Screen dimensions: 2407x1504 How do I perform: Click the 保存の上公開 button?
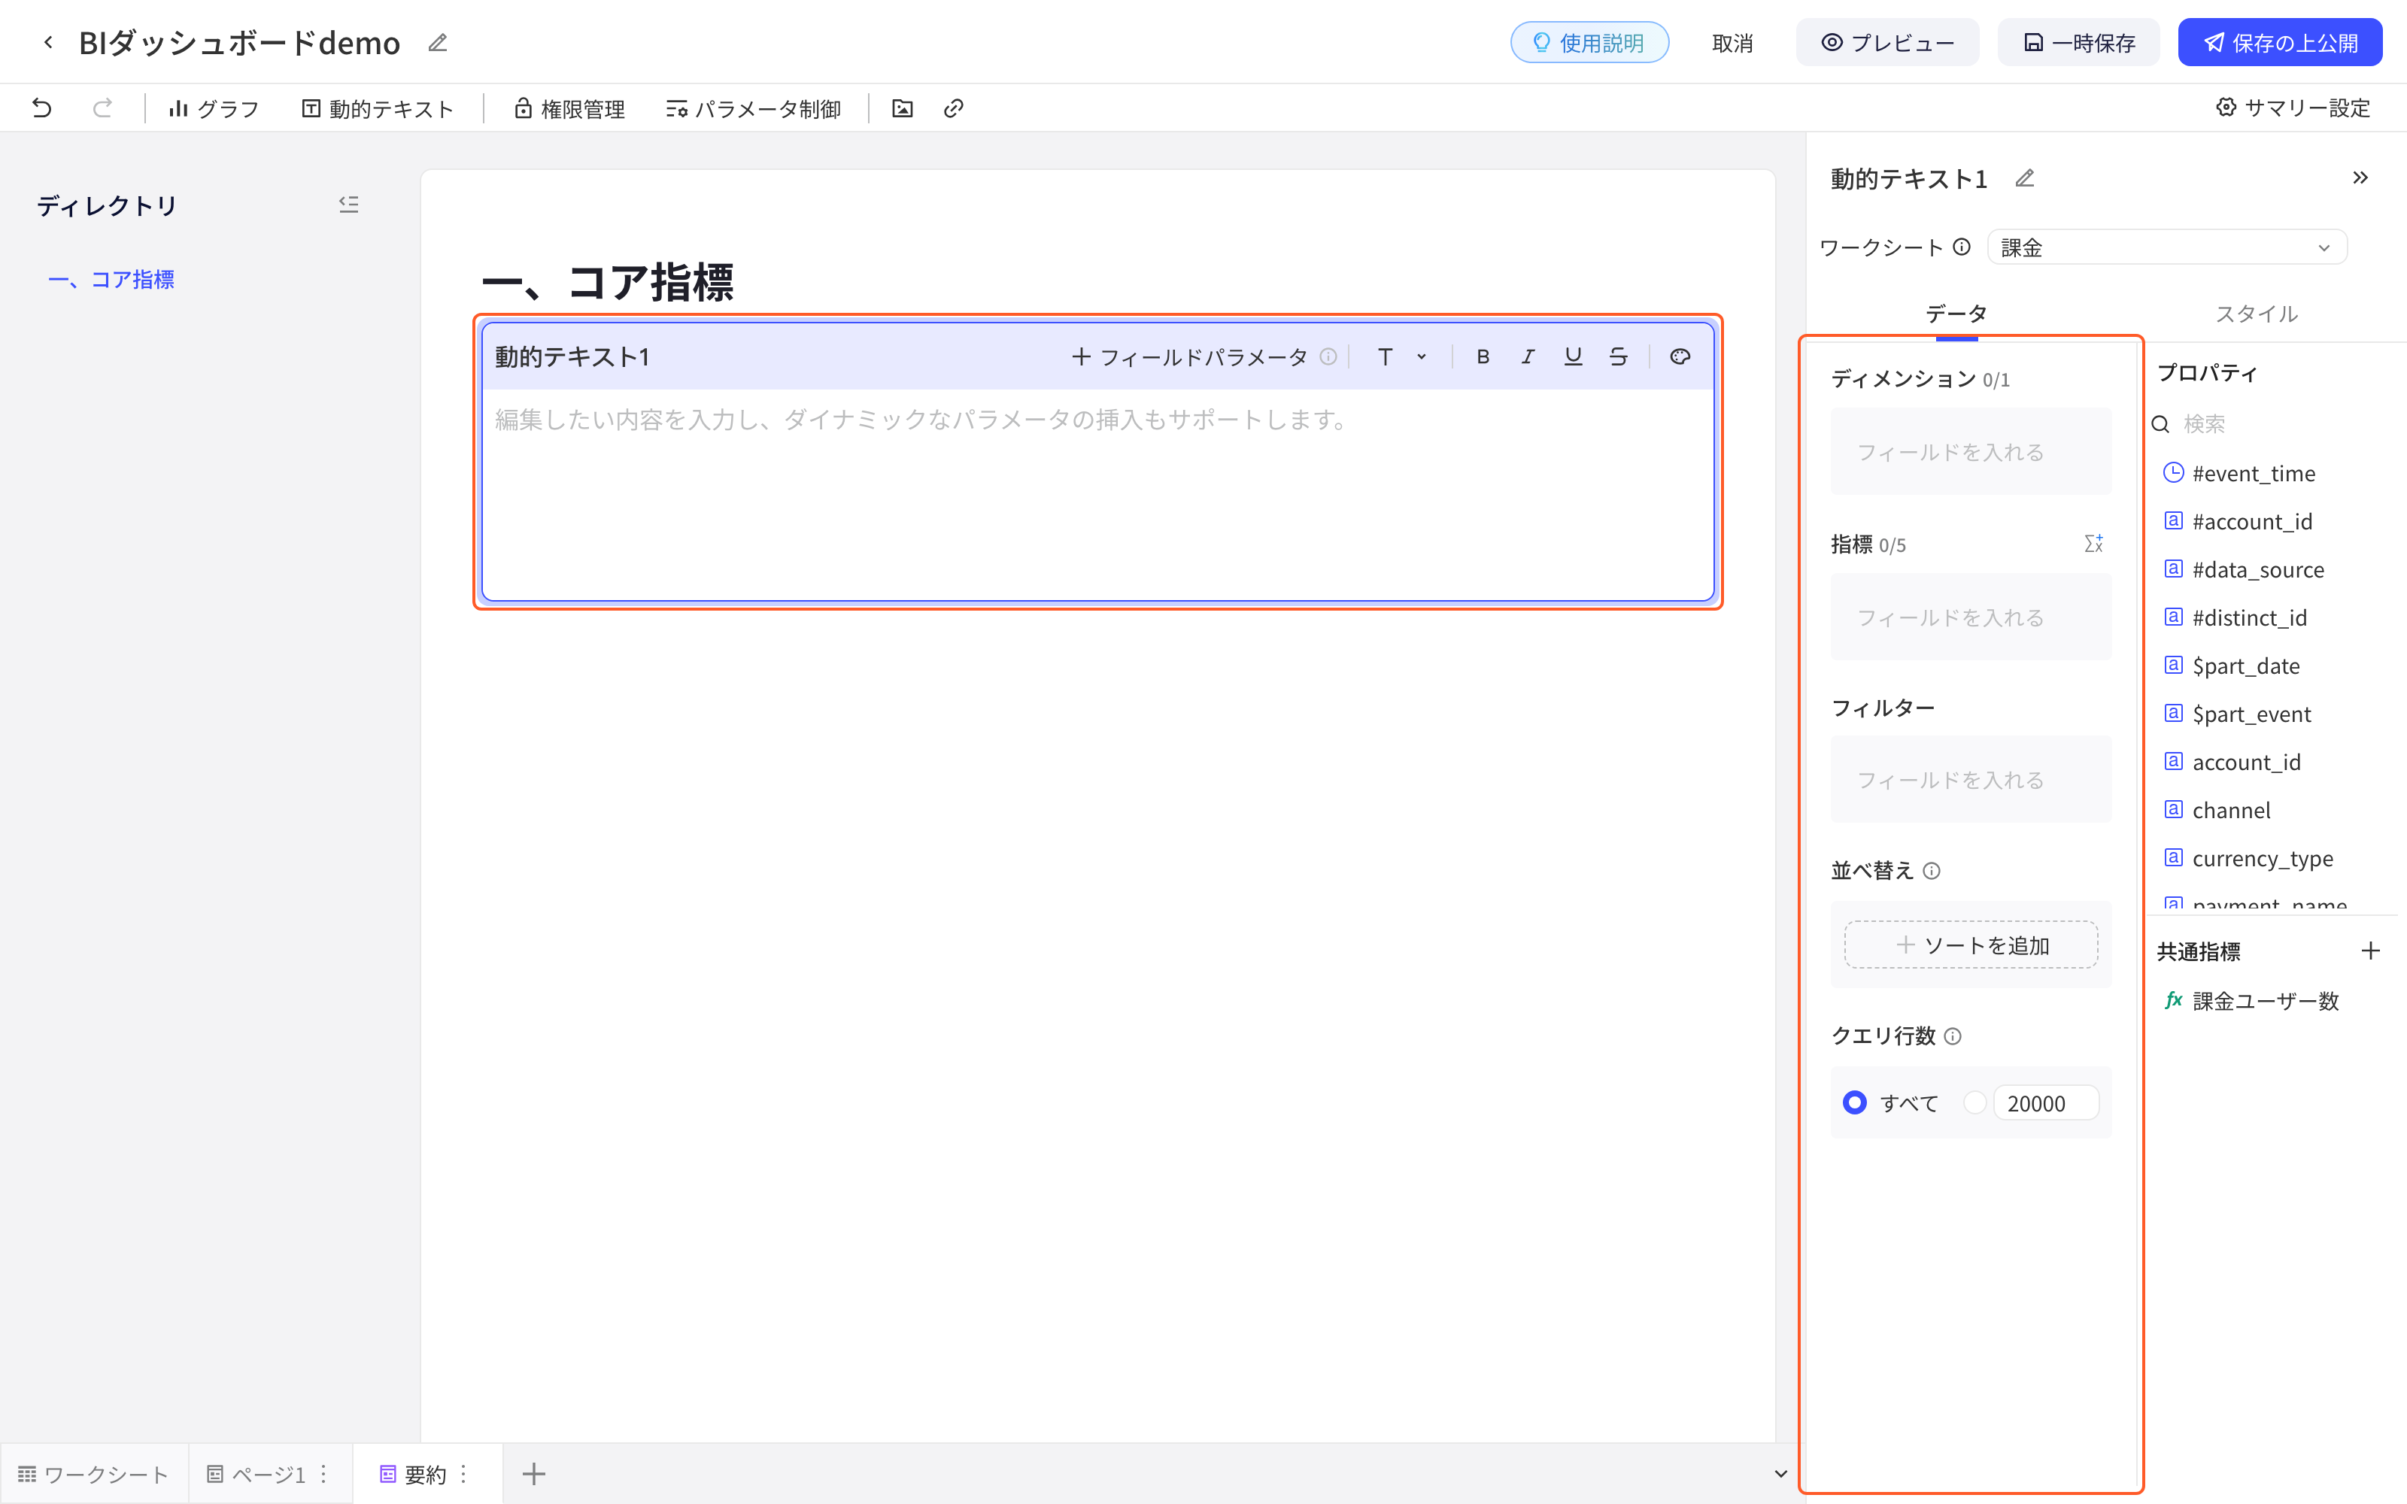[2280, 43]
